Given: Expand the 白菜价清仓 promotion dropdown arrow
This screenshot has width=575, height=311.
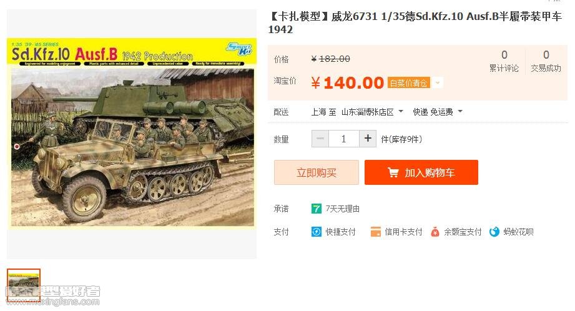Looking at the screenshot, I should point(437,83).
